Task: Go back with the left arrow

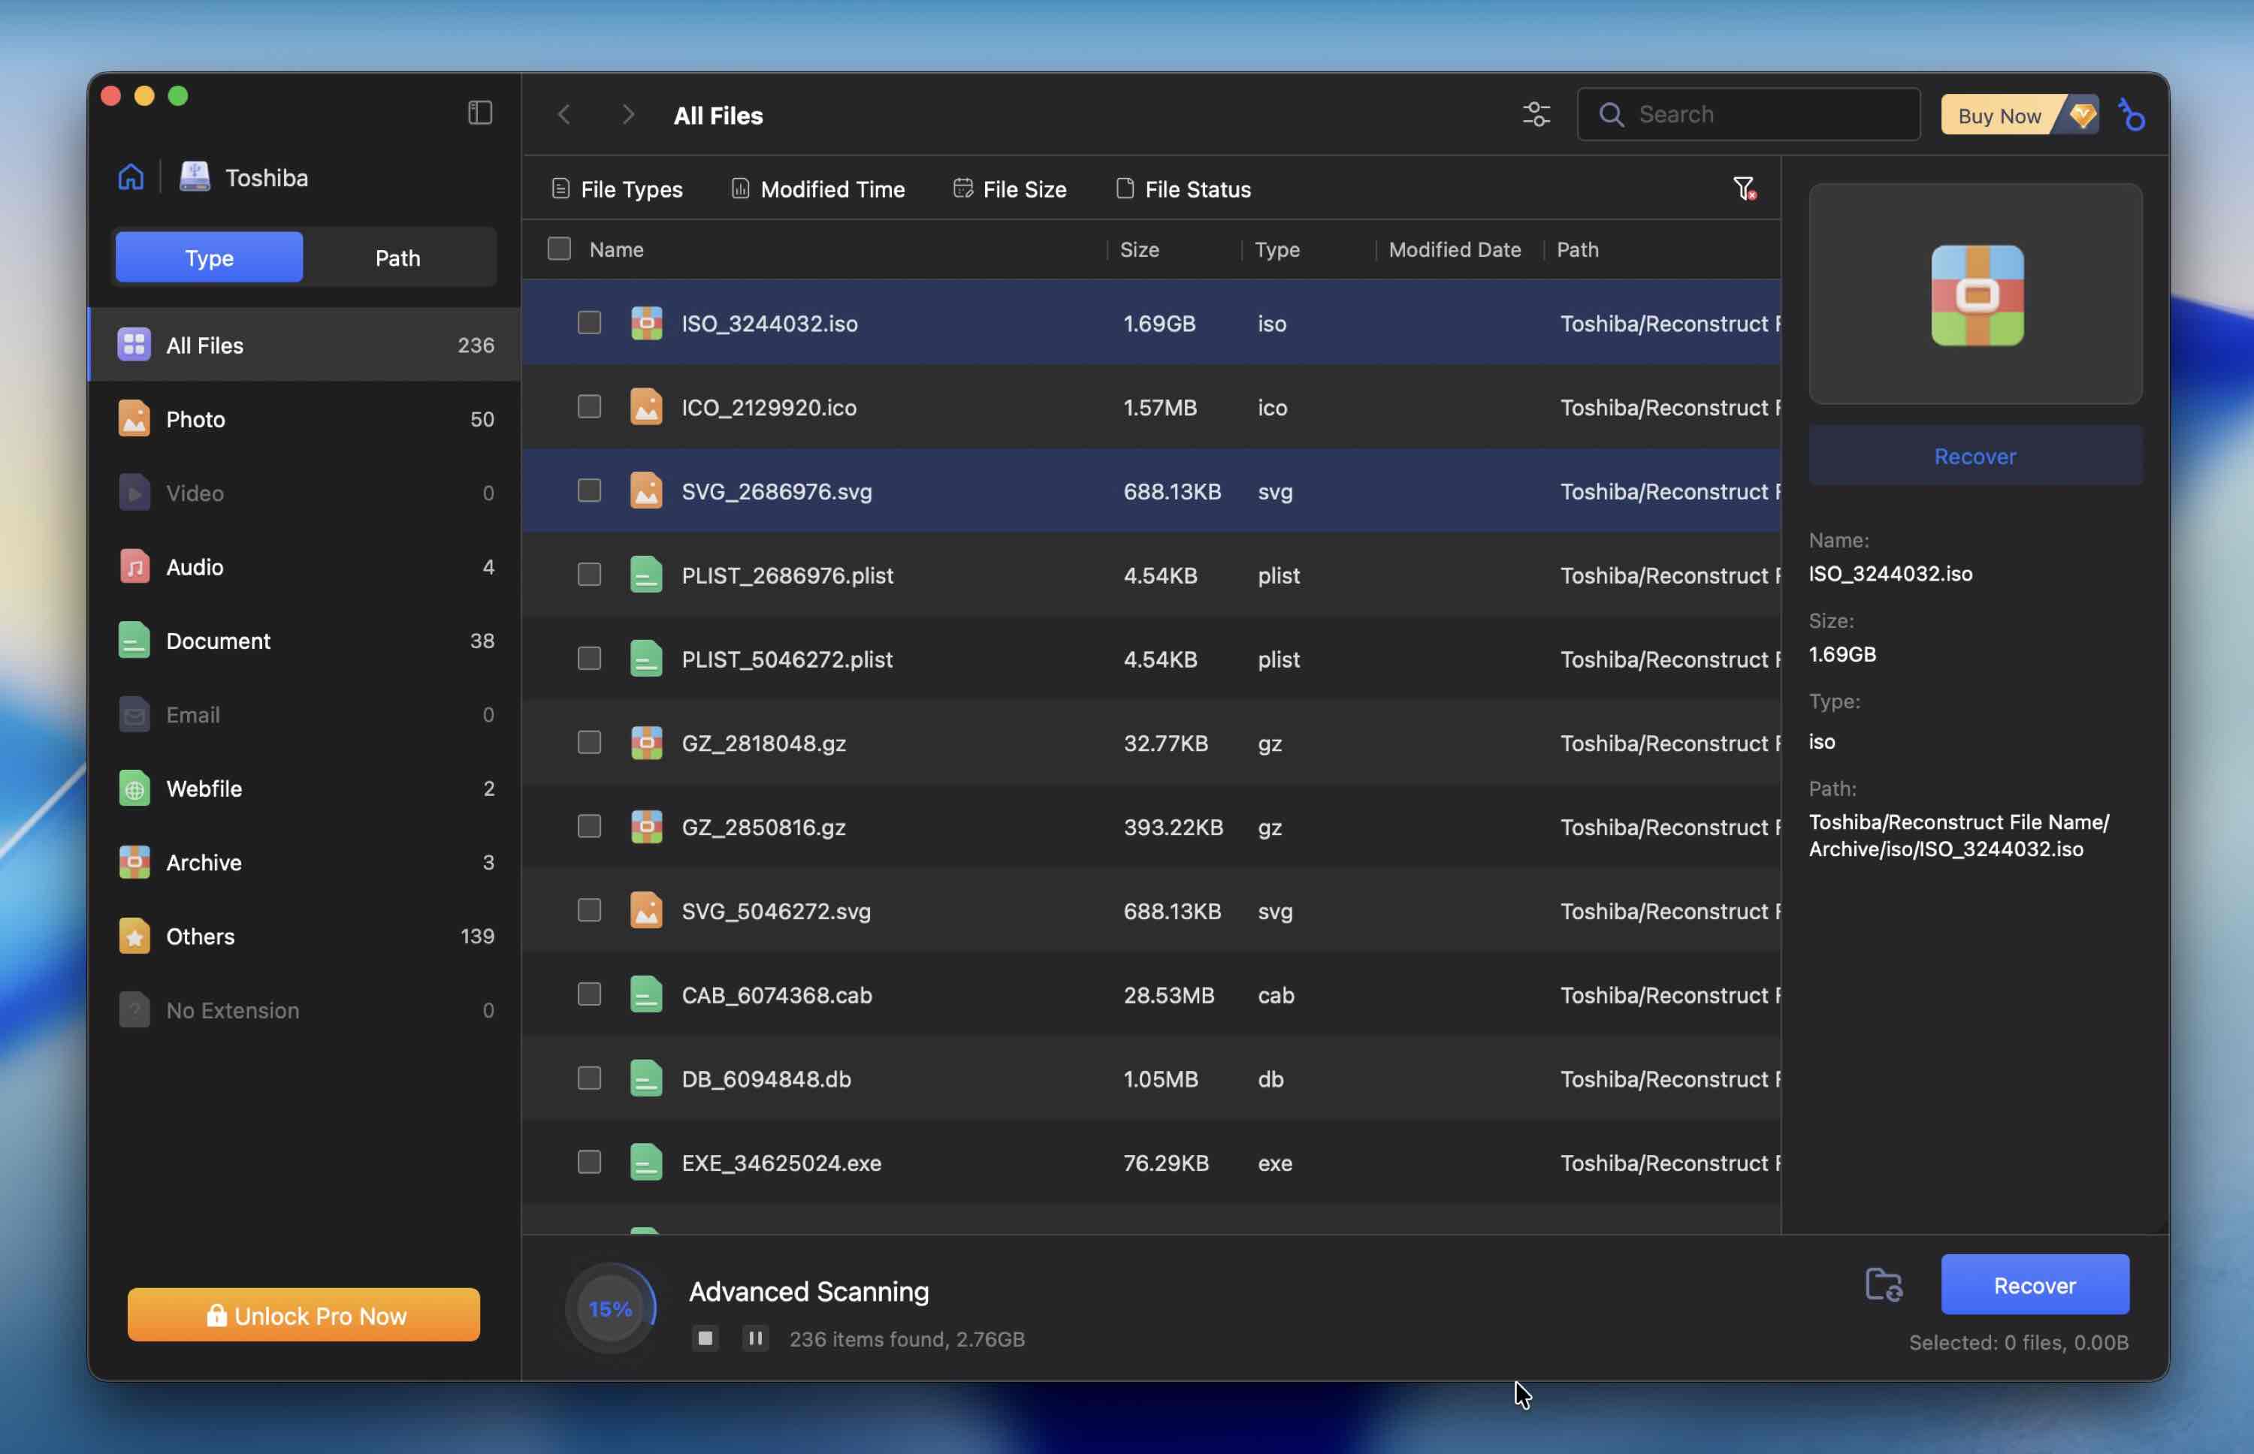Action: (x=563, y=114)
